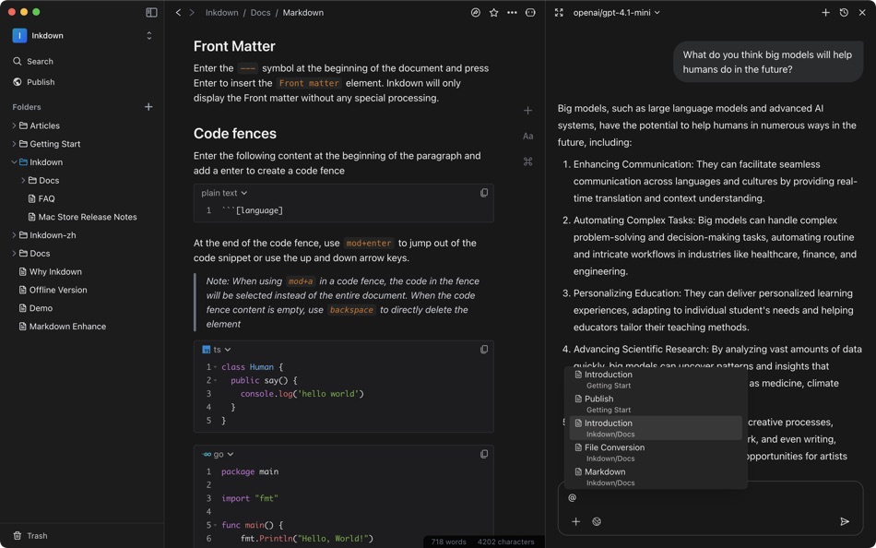The image size is (876, 548).
Task: Change the go code language dropdown
Action: click(x=218, y=455)
